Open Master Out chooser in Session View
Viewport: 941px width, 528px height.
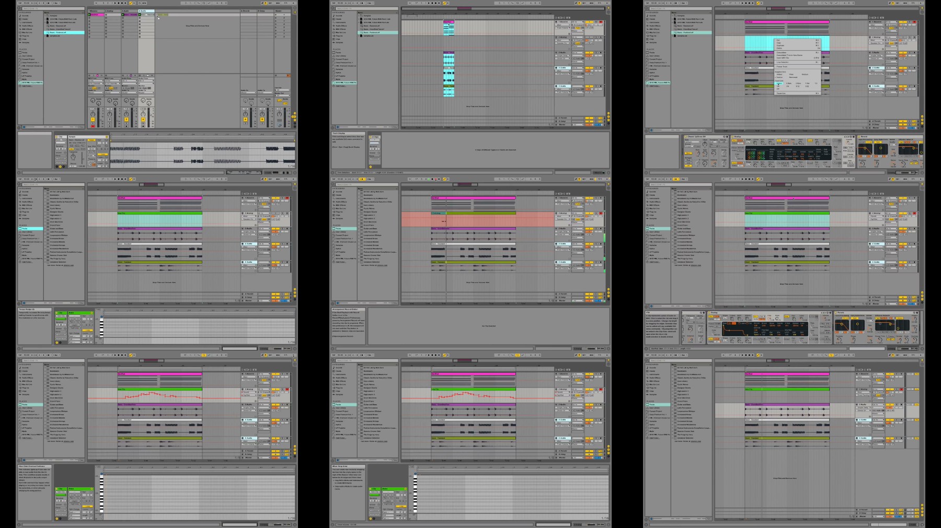[282, 96]
